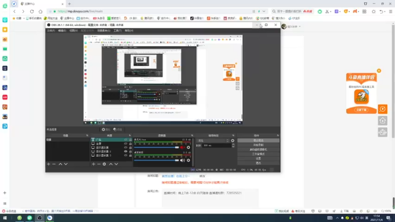Activate the OBS icon in the taskbar
Viewport: 395px width, 222px height.
(39, 218)
